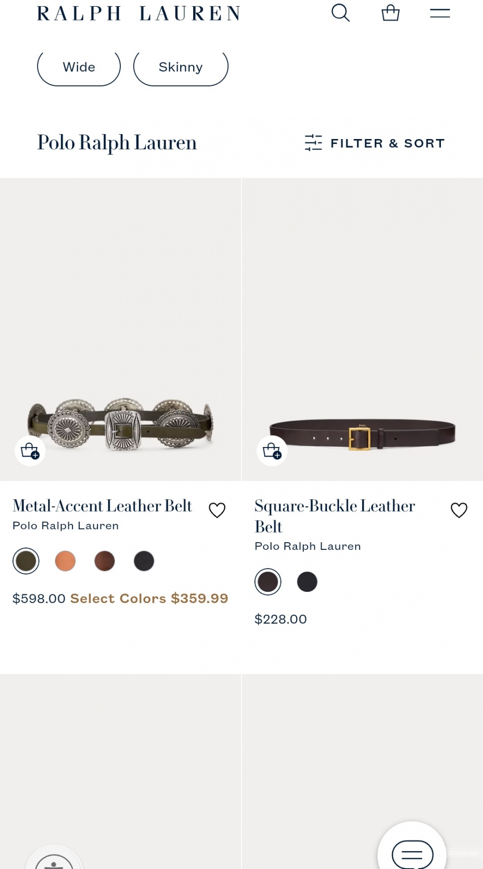Enable the Wide belt filter
This screenshot has width=483, height=869.
click(78, 67)
